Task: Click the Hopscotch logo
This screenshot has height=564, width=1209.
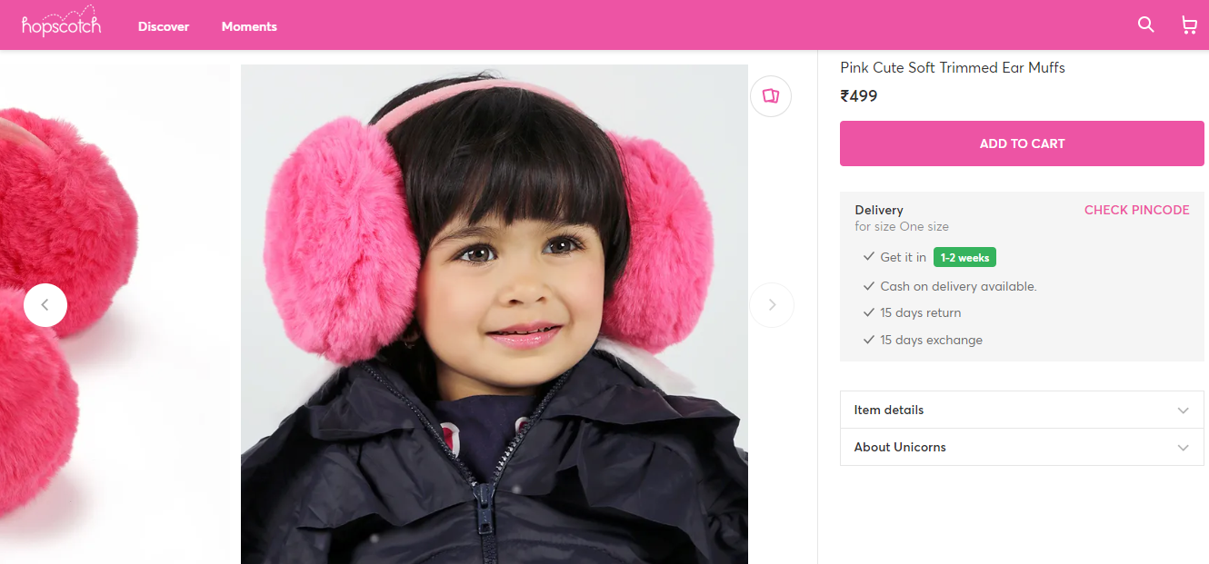Action: (62, 25)
